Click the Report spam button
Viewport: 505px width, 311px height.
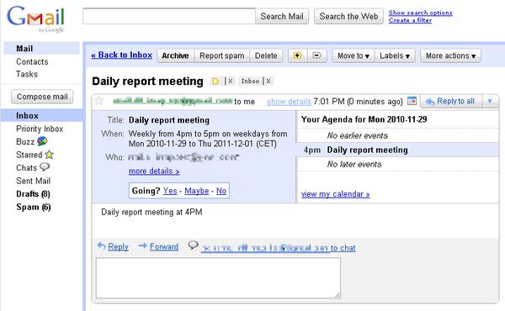tap(222, 55)
